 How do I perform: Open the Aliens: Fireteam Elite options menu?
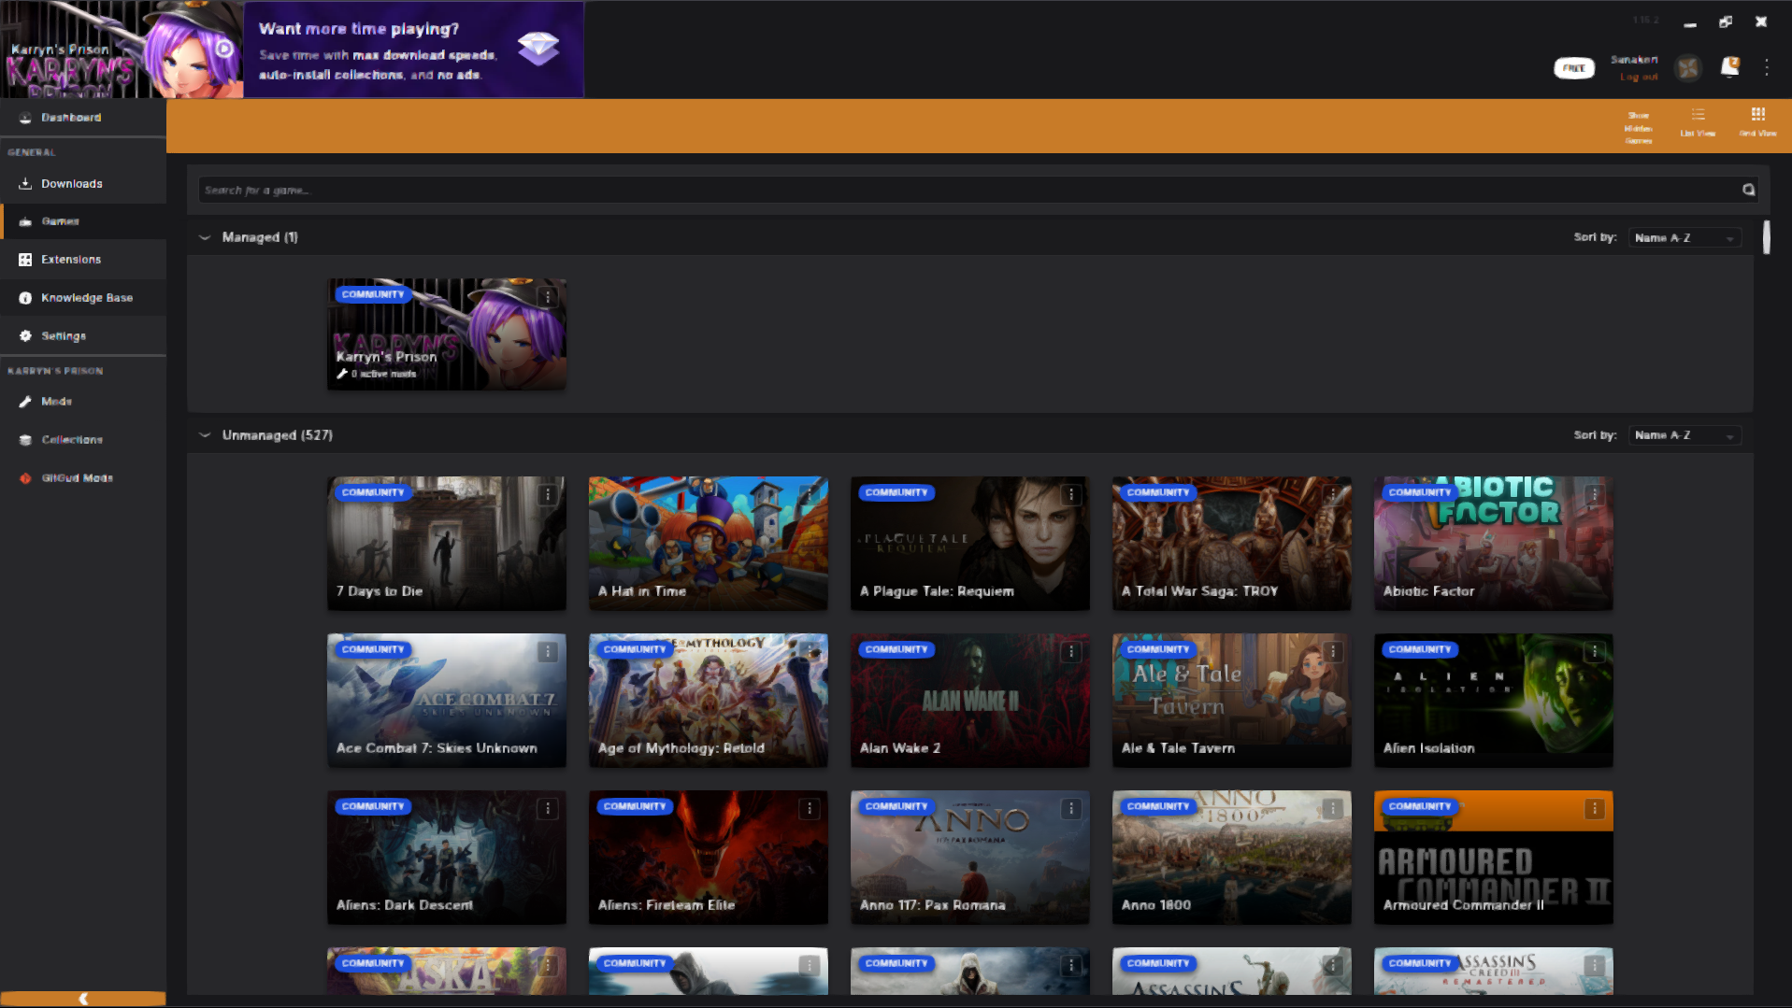810,809
